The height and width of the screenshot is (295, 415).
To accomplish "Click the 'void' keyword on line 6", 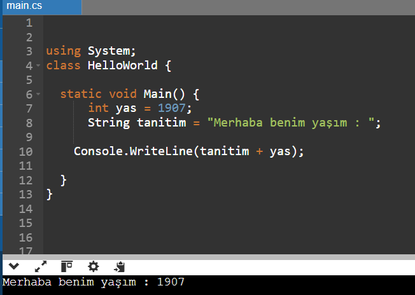I will [123, 94].
